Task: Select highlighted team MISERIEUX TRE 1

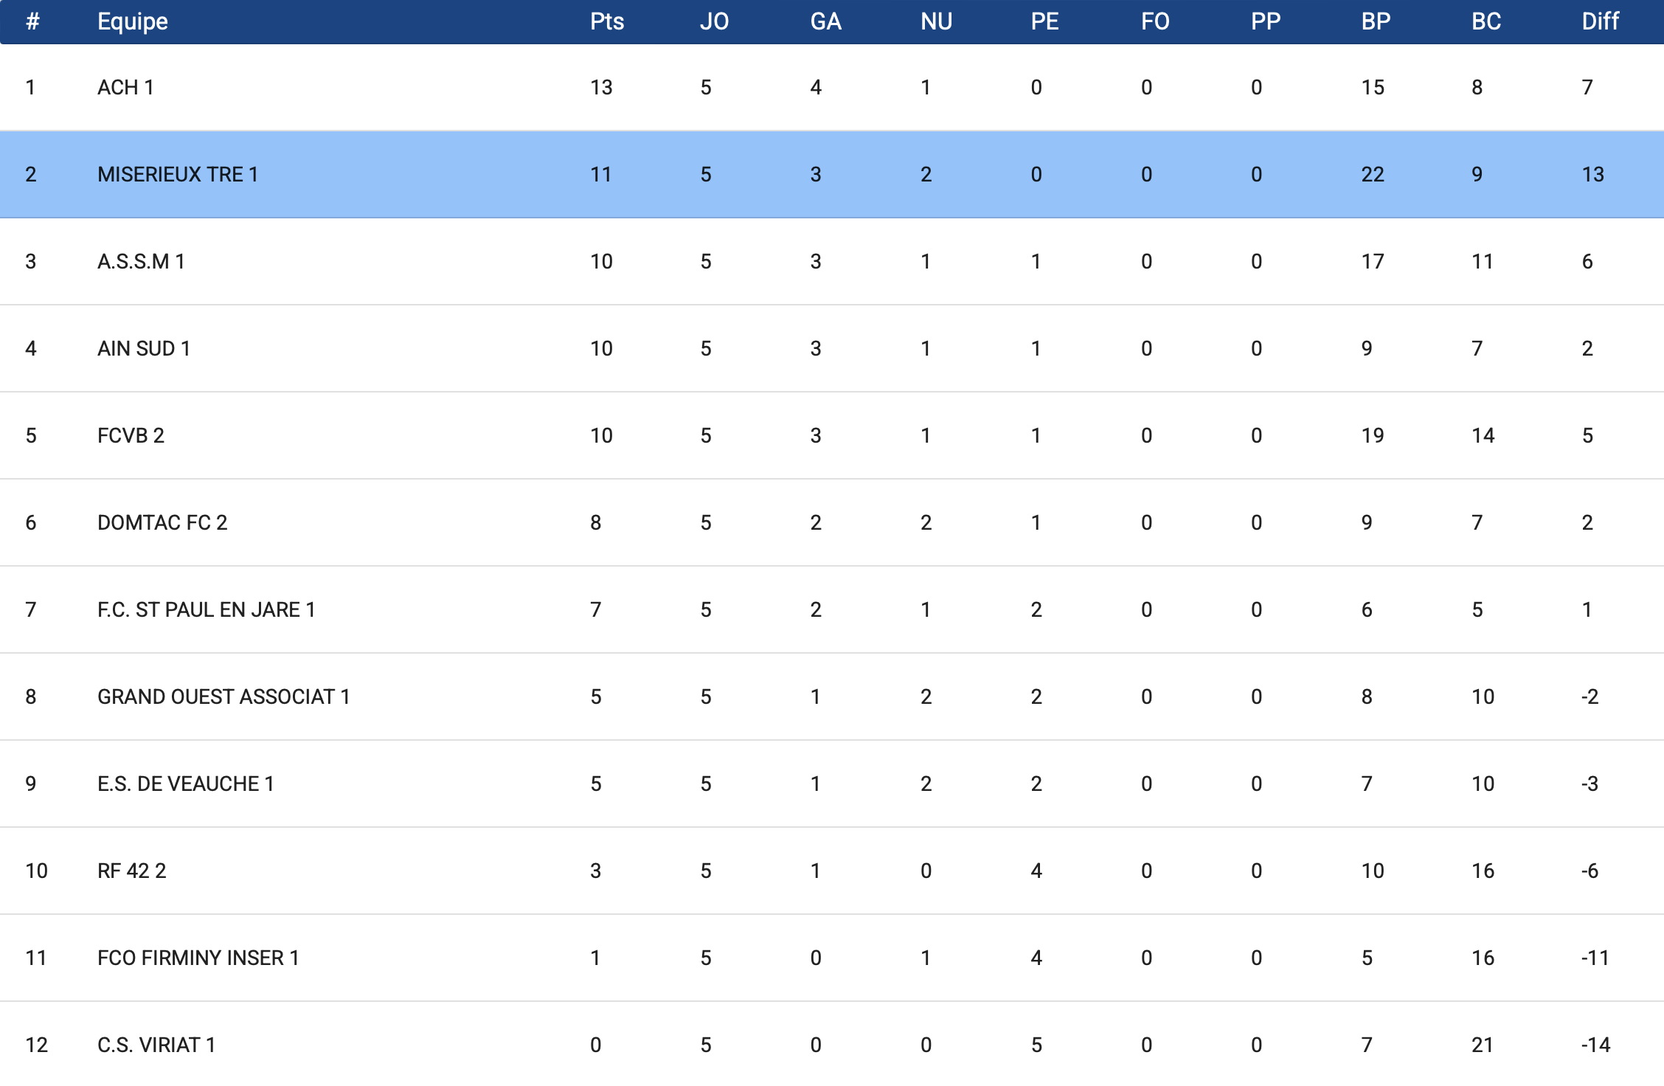Action: (x=178, y=175)
